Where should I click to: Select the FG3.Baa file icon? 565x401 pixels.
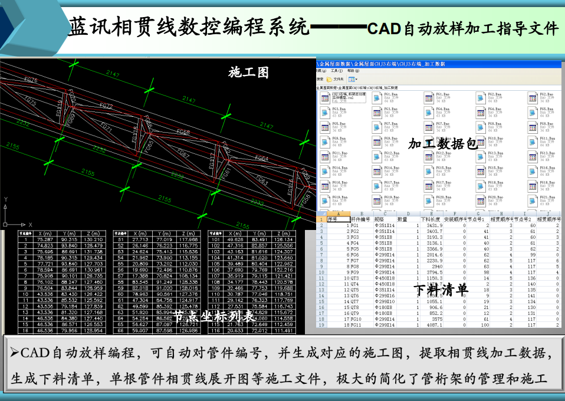point(324,113)
